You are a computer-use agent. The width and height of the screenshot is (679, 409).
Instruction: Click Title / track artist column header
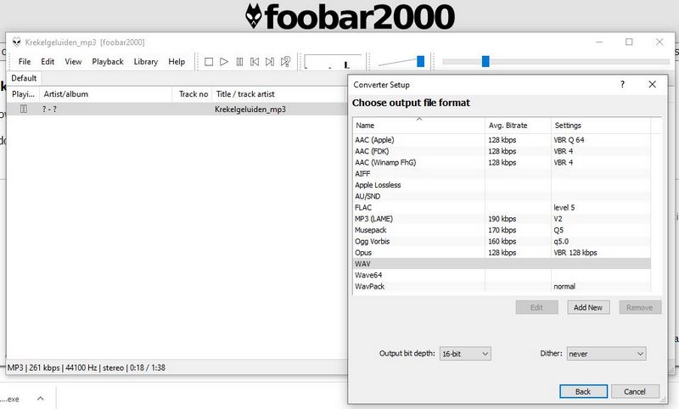pos(279,94)
